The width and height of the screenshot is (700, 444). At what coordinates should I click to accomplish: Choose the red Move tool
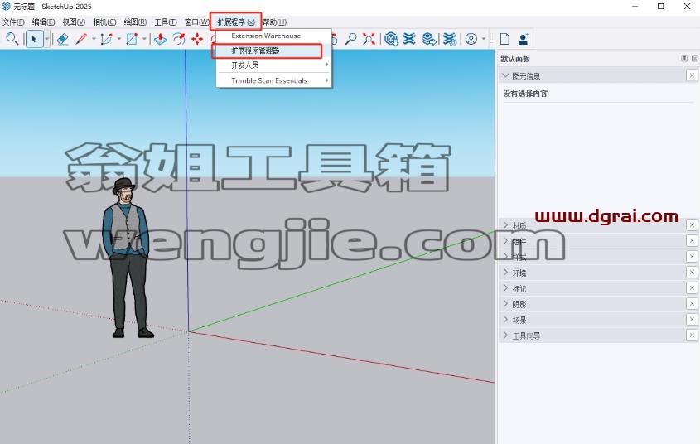tap(197, 39)
